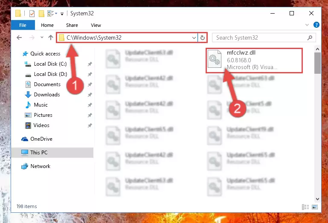
Task: Maximize the System32 window
Action: click(x=292, y=13)
